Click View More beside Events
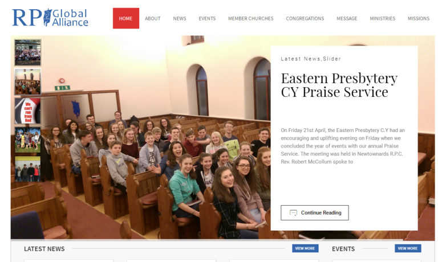The width and height of the screenshot is (438, 262). [408, 248]
